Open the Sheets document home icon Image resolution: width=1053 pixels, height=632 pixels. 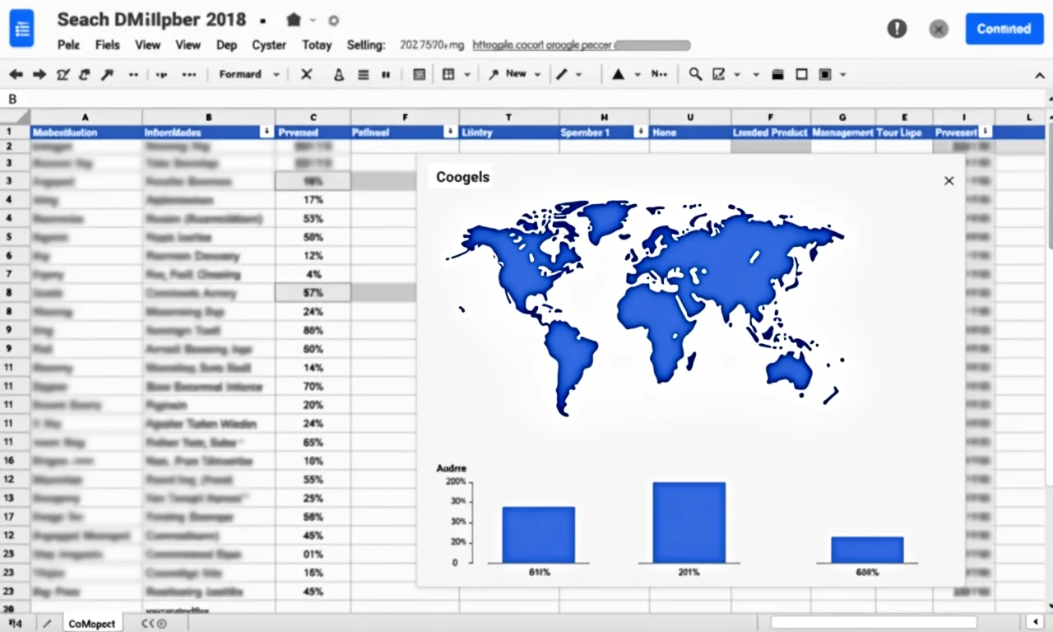pos(22,29)
